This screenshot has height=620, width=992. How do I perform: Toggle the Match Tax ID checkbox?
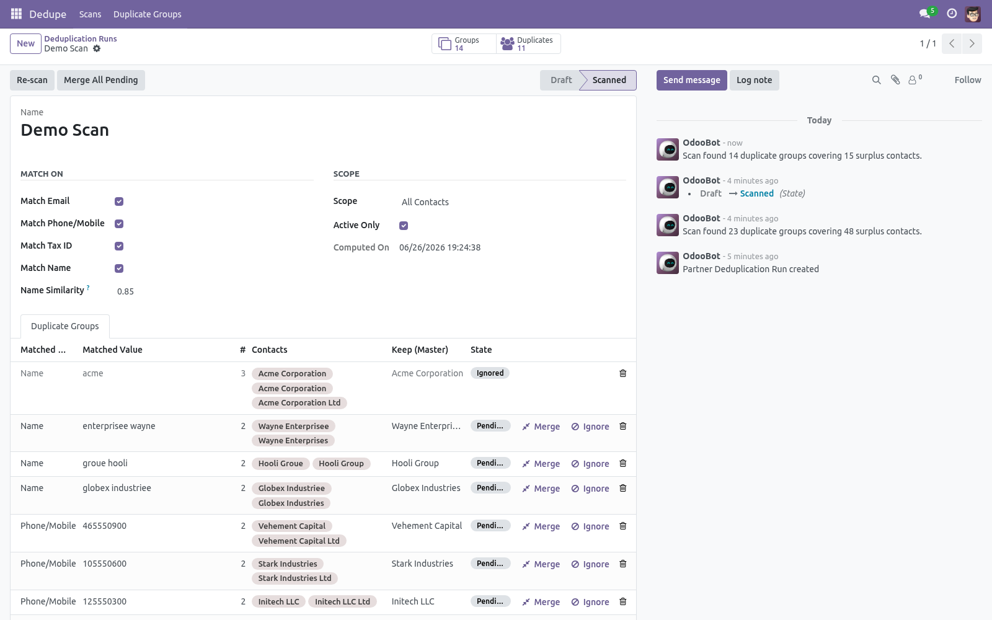119,246
